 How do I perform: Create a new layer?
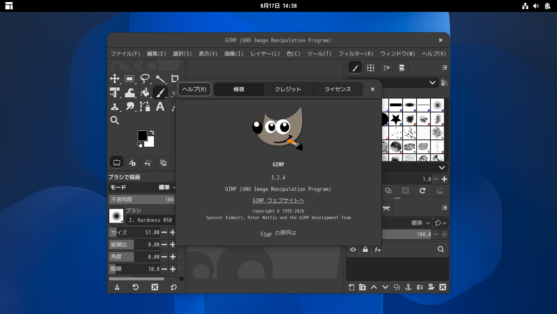click(351, 287)
